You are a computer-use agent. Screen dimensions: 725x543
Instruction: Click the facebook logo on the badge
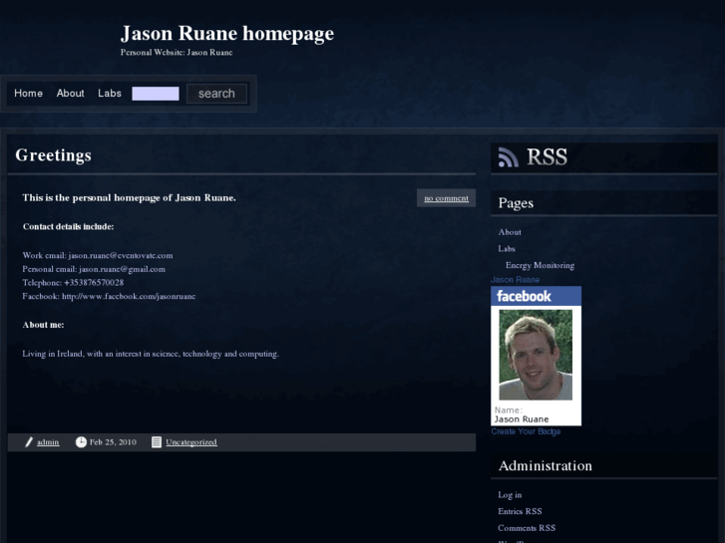click(524, 296)
